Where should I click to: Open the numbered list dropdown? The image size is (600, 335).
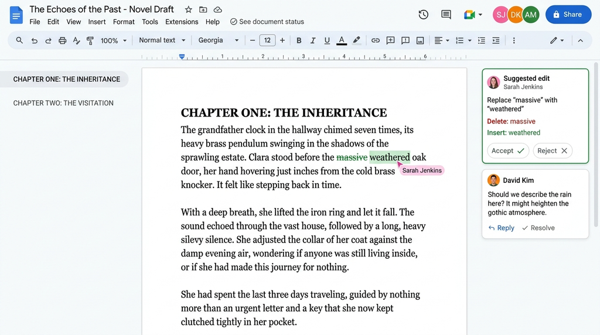coord(463,40)
